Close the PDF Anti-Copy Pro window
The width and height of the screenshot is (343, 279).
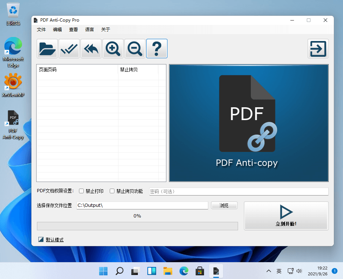(325, 20)
